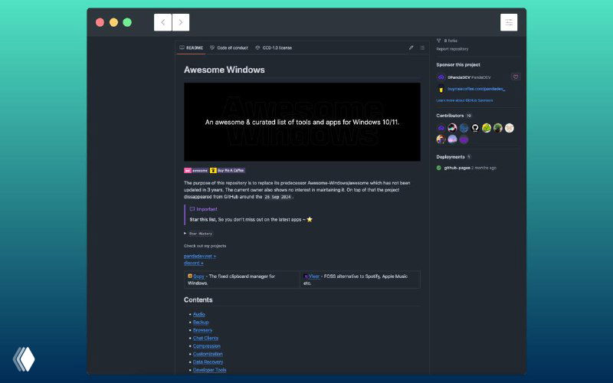
Task: Go back with the left arrow button
Action: [x=162, y=22]
